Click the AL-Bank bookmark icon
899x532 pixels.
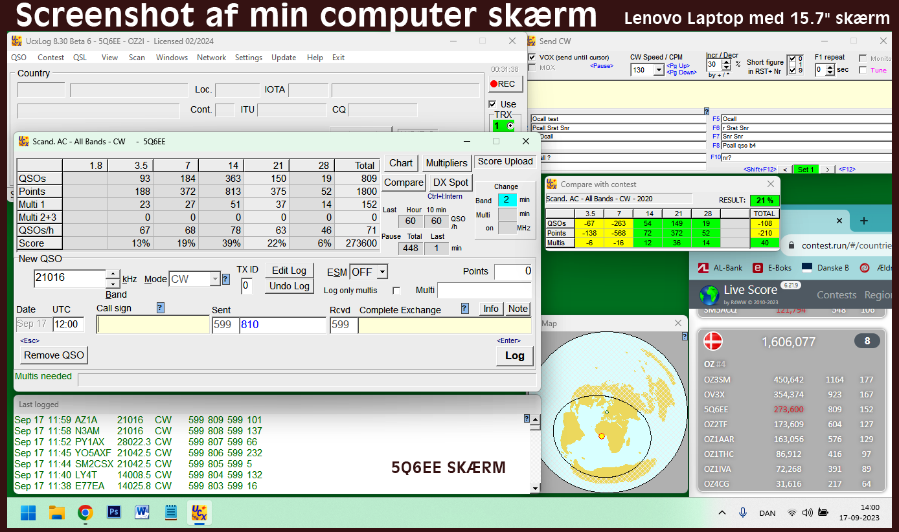pos(702,268)
